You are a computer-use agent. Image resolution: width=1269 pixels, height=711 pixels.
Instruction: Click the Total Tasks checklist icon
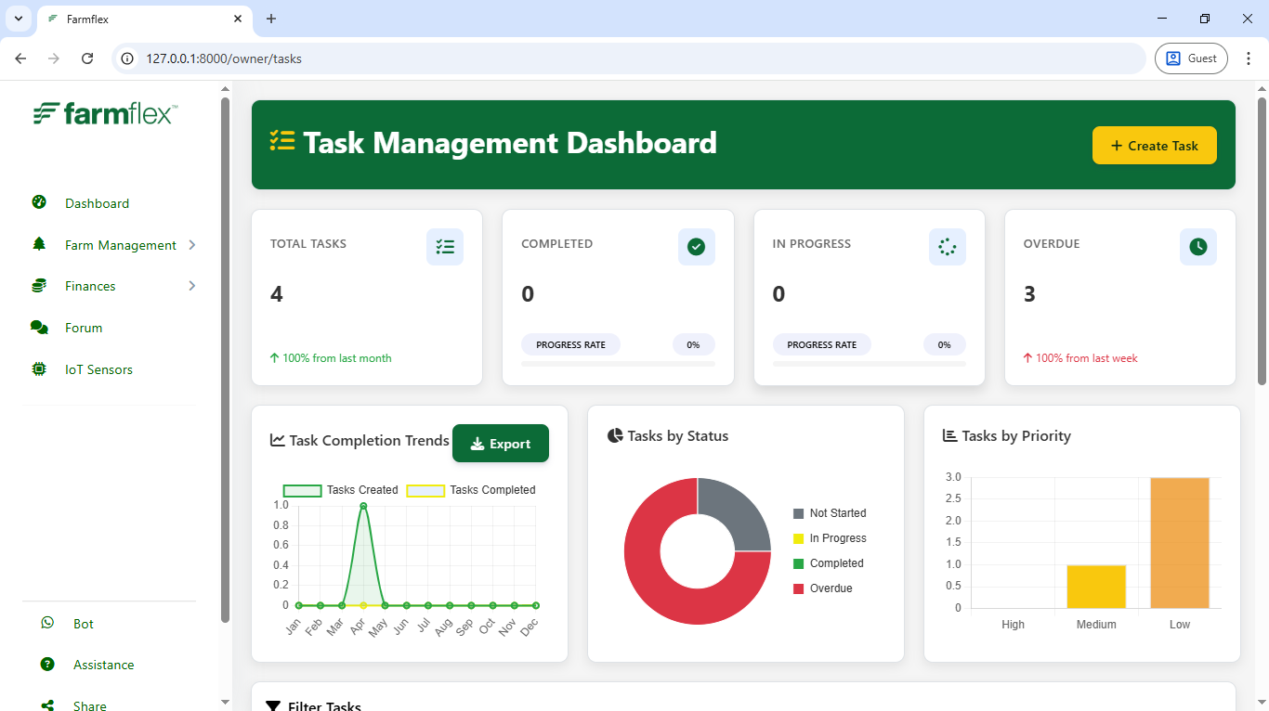[445, 247]
